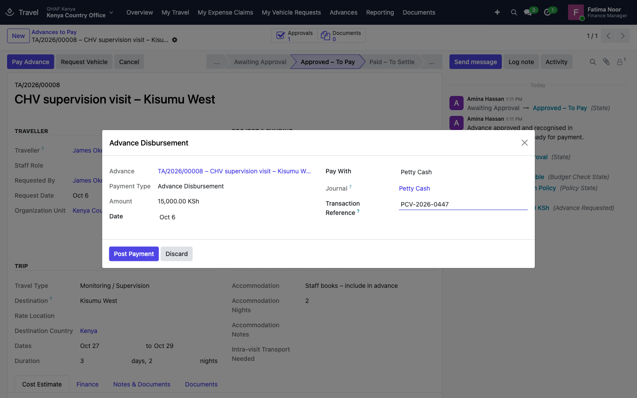Open the chatter paperclip attachments icon
The image size is (637, 398).
[606, 62]
